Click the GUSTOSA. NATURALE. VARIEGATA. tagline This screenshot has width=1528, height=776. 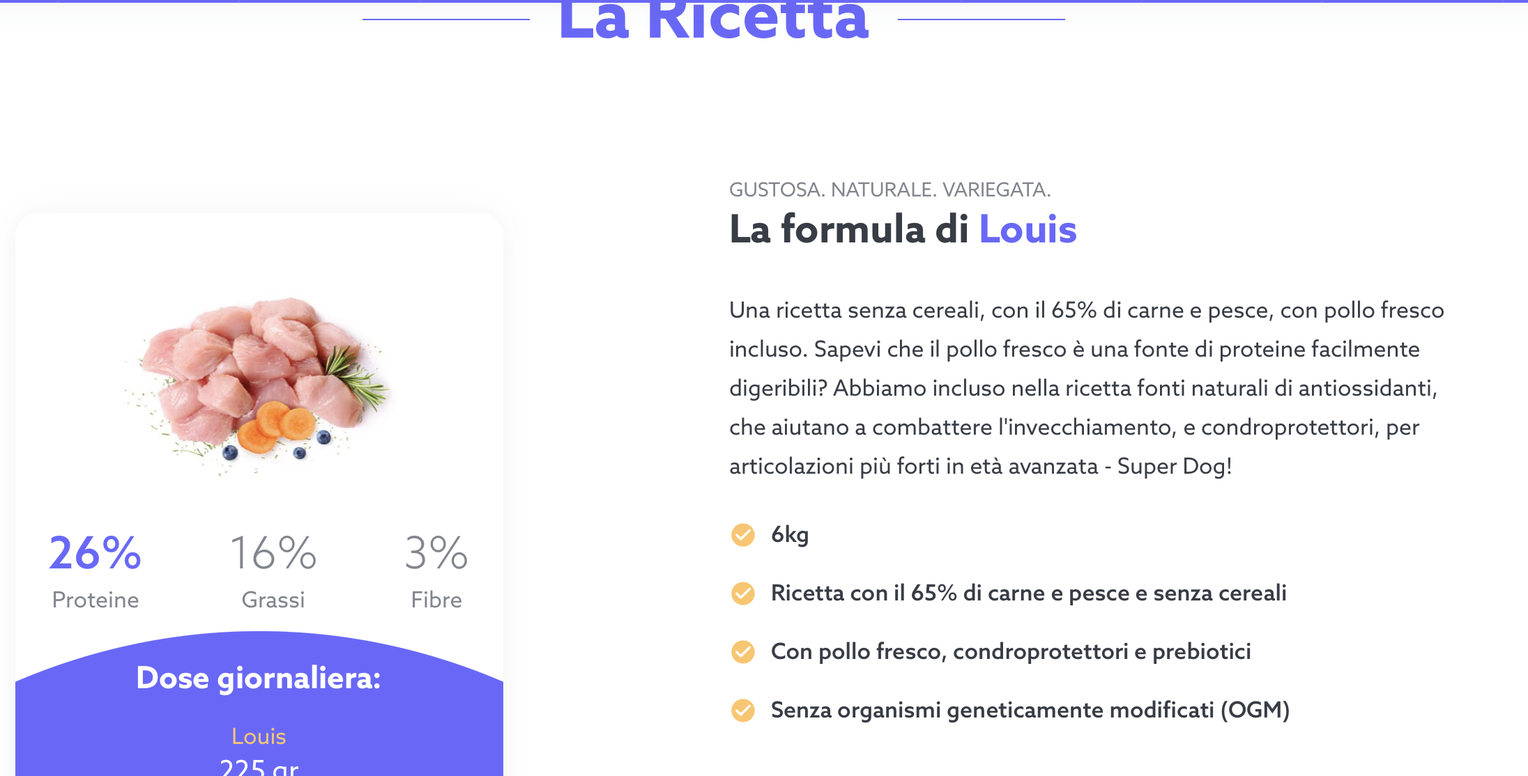point(890,189)
